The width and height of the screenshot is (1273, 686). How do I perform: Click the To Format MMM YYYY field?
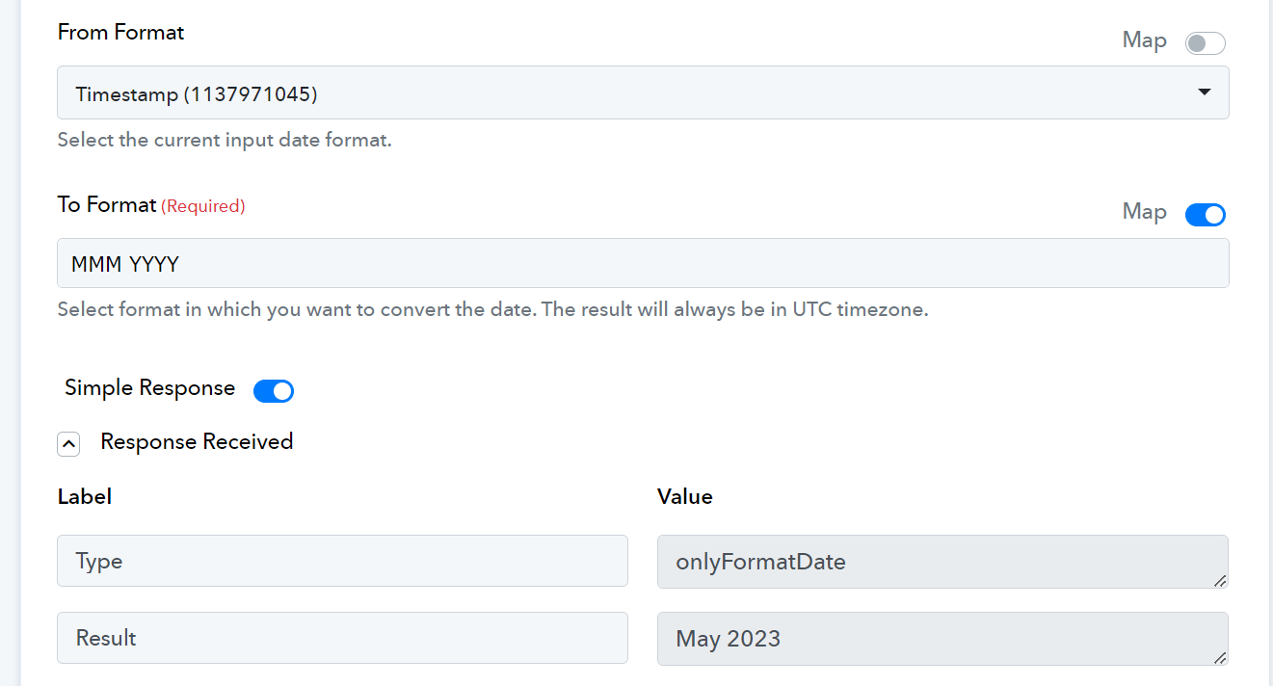coord(643,263)
